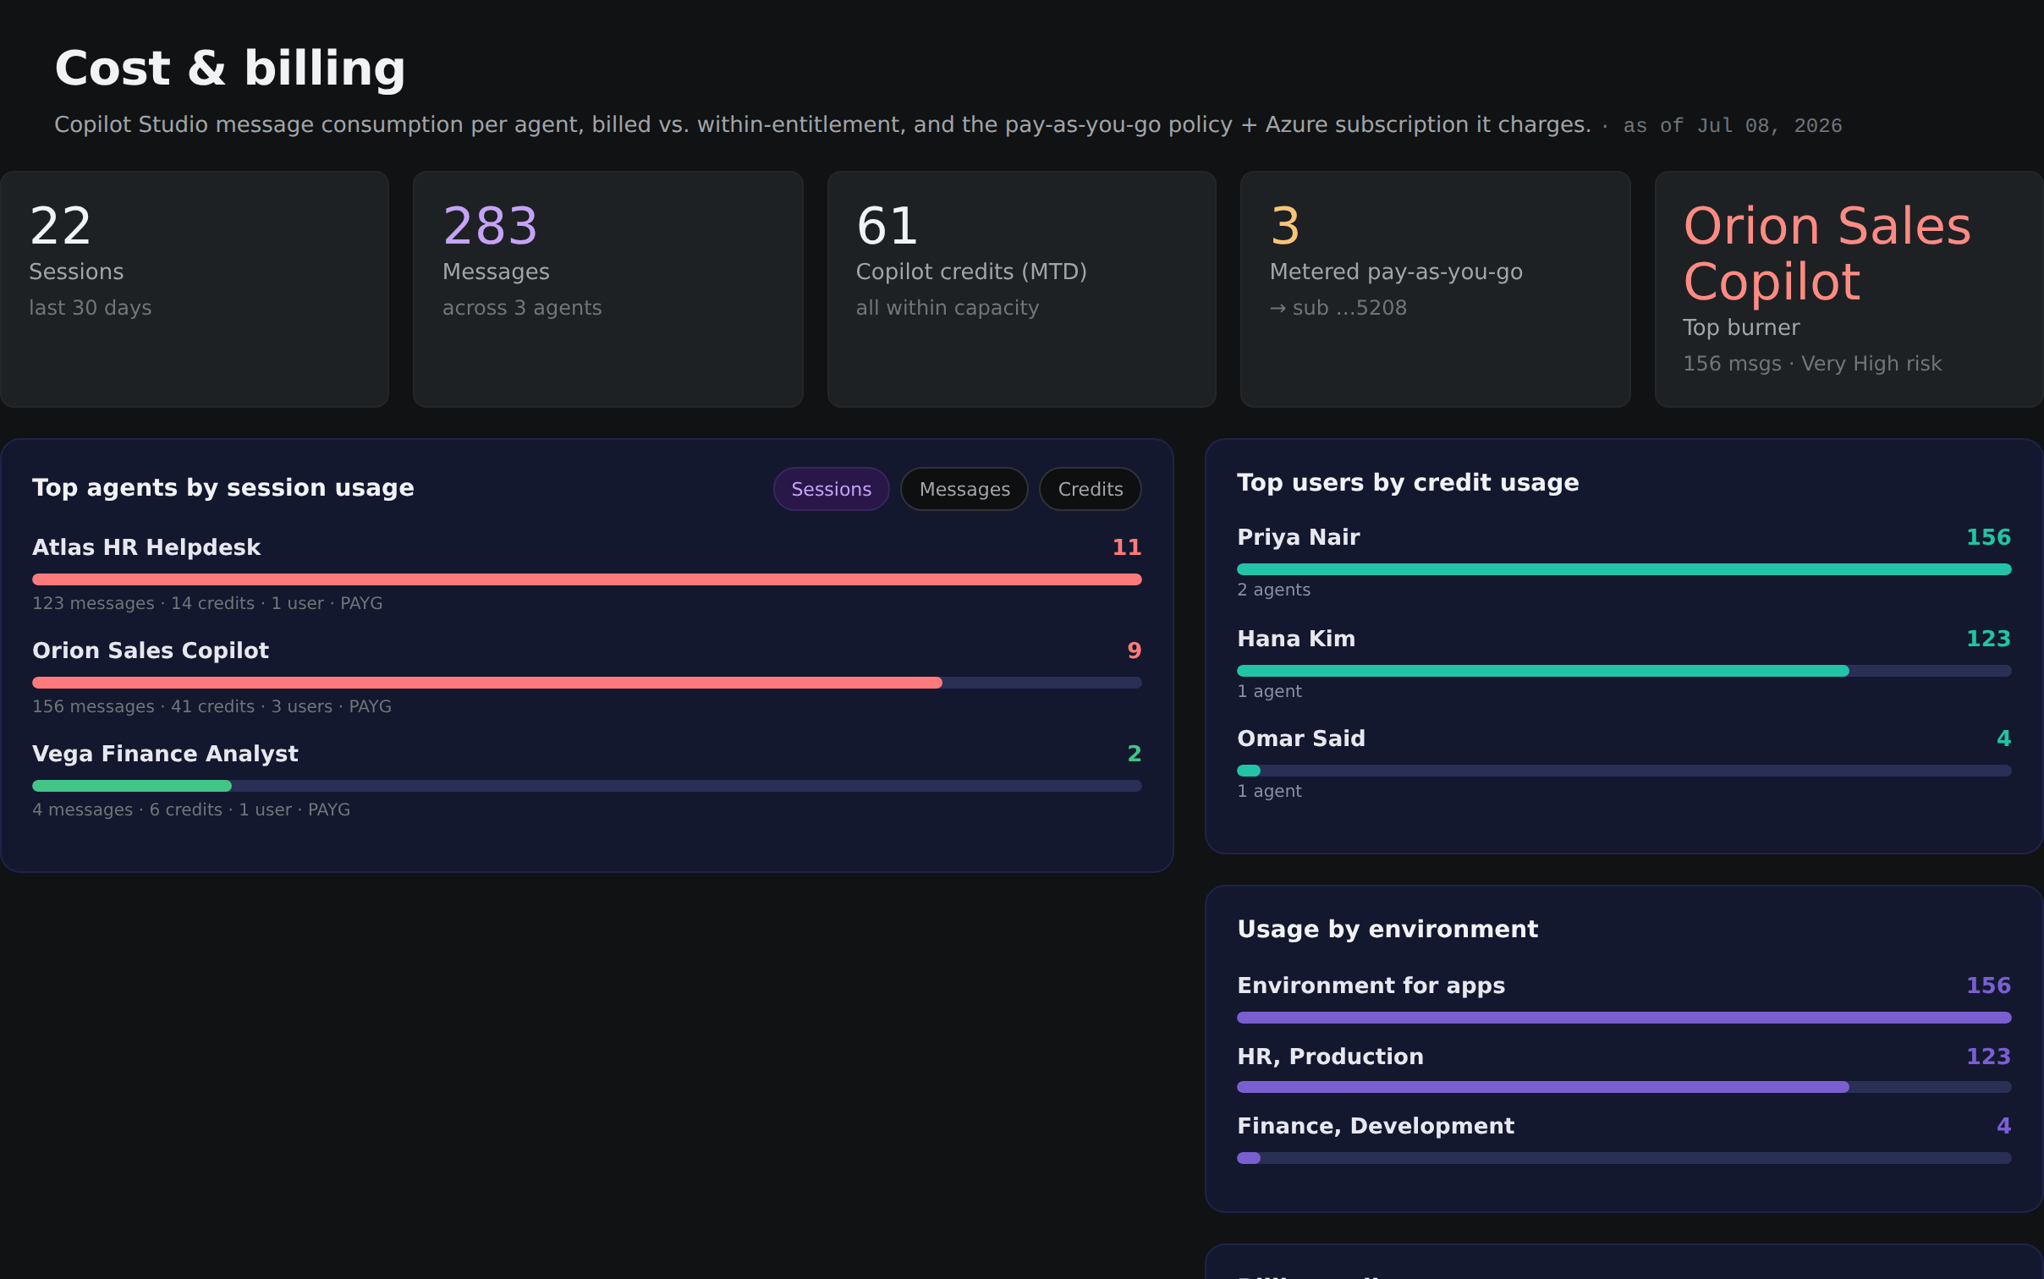Click the Cost & billing page title
This screenshot has width=2044, height=1279.
(230, 68)
